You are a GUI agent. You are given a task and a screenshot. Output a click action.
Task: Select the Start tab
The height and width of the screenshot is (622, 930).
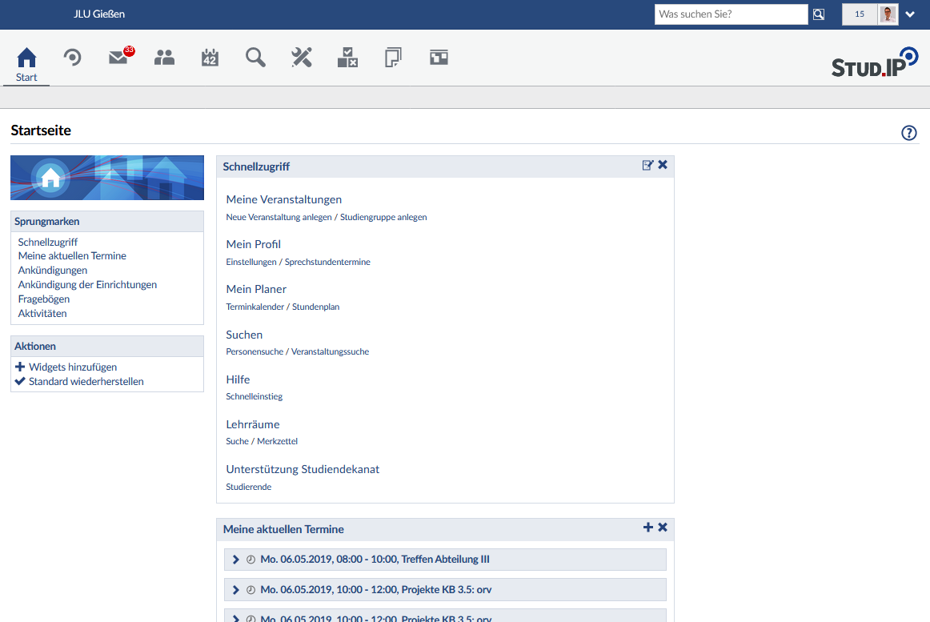[26, 64]
